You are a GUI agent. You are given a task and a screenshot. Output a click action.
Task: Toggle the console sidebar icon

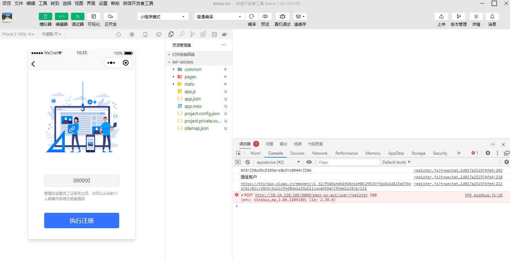click(x=238, y=162)
